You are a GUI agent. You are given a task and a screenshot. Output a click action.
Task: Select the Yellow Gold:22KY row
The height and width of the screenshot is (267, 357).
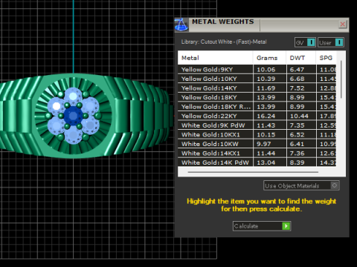257,116
